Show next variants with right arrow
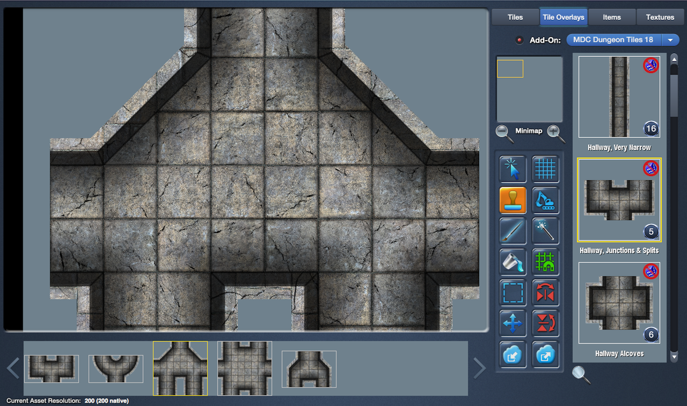Screen dimensions: 687x406 pyautogui.click(x=479, y=368)
